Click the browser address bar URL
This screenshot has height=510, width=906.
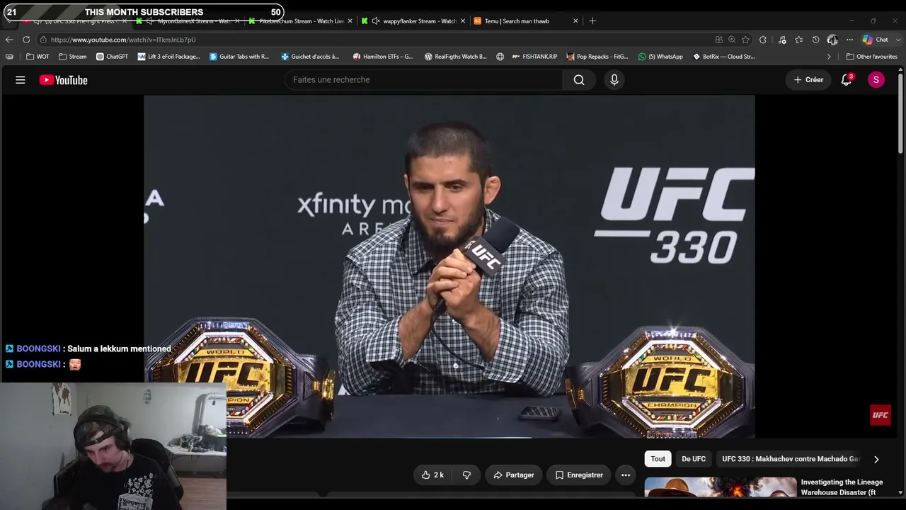point(123,40)
